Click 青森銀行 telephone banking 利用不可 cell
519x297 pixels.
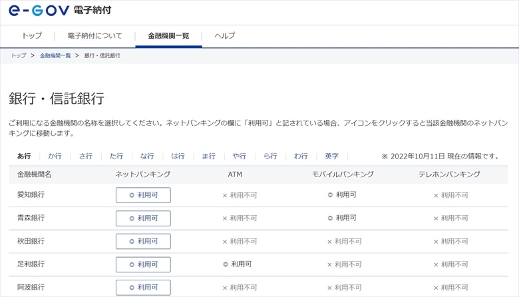tap(451, 218)
